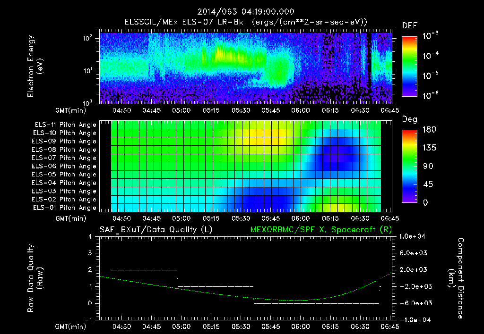Select the ELS-11 Pitch Angle row label
484x334 pixels.
tap(65, 125)
